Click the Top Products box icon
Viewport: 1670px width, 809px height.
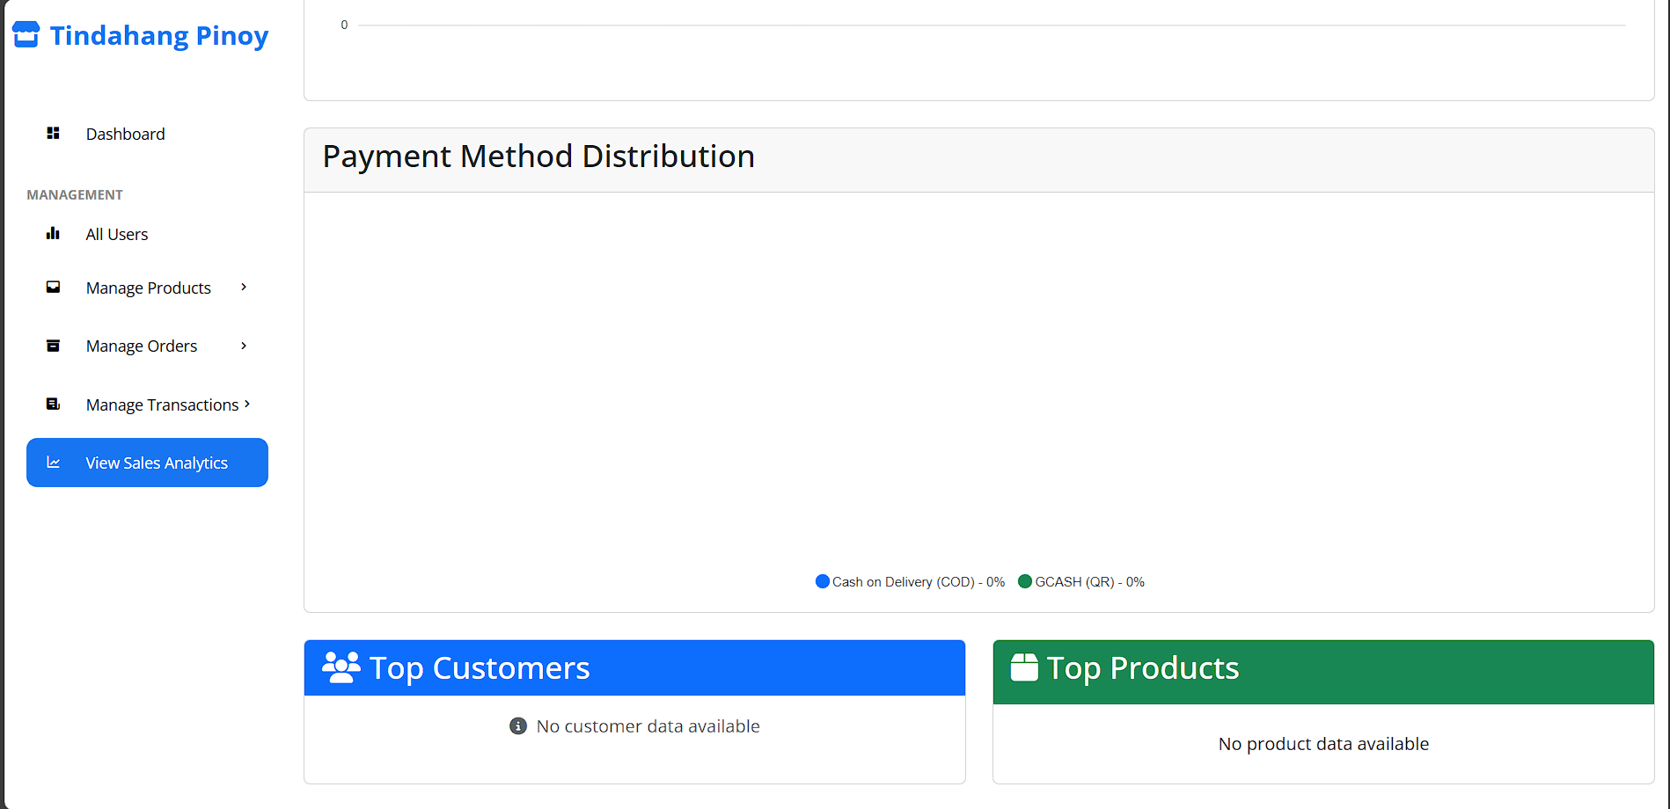pos(1024,667)
